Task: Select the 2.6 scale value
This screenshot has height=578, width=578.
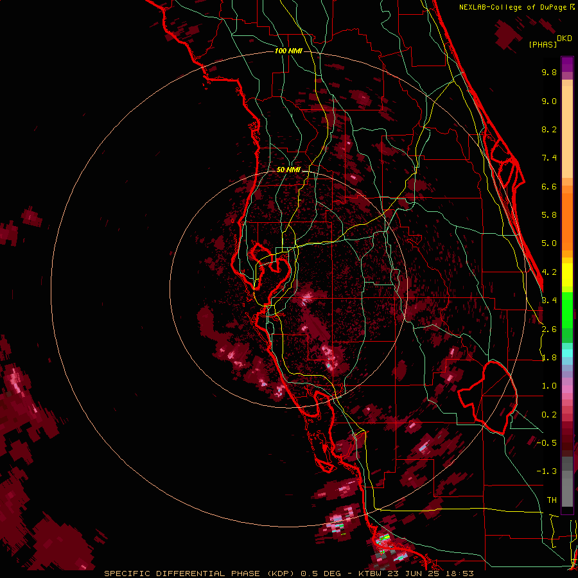Action: 549,329
